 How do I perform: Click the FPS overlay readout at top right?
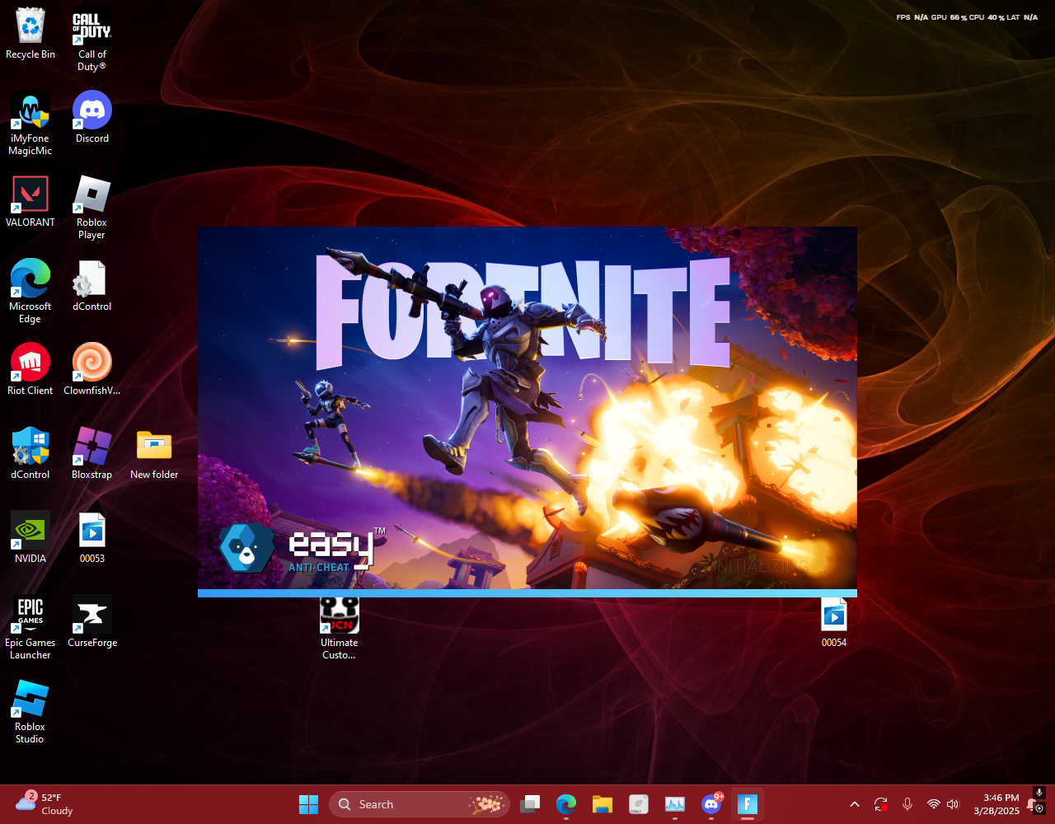point(967,17)
